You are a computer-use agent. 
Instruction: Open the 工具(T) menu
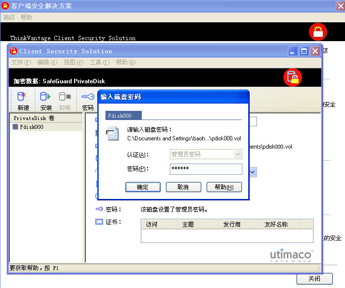click(x=100, y=62)
